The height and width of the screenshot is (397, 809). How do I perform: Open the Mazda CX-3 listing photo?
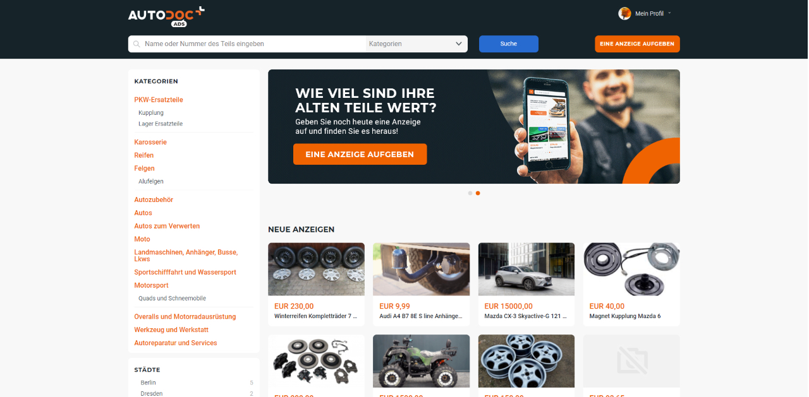click(526, 270)
